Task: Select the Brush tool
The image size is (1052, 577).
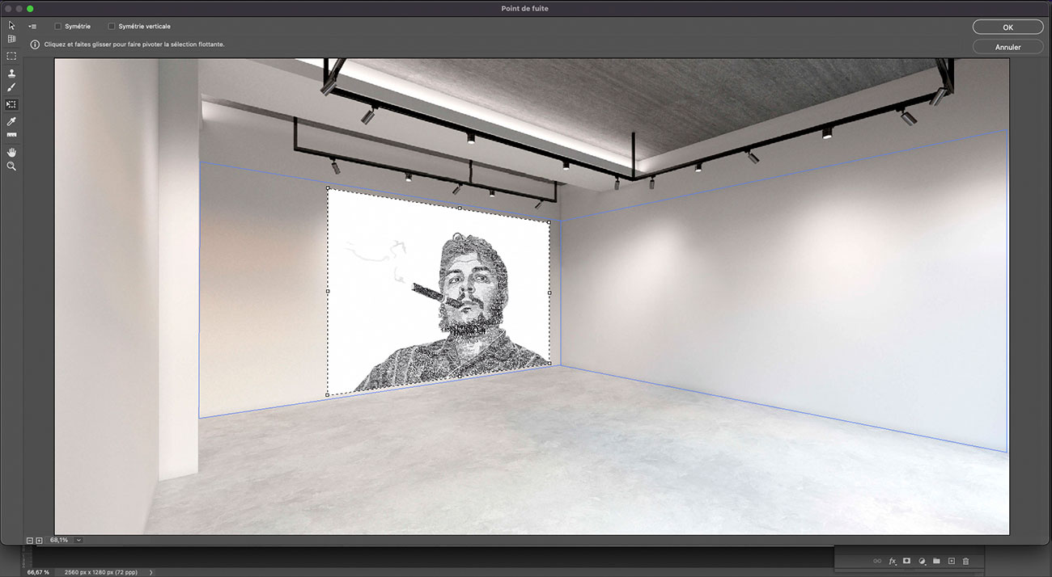Action: (11, 87)
